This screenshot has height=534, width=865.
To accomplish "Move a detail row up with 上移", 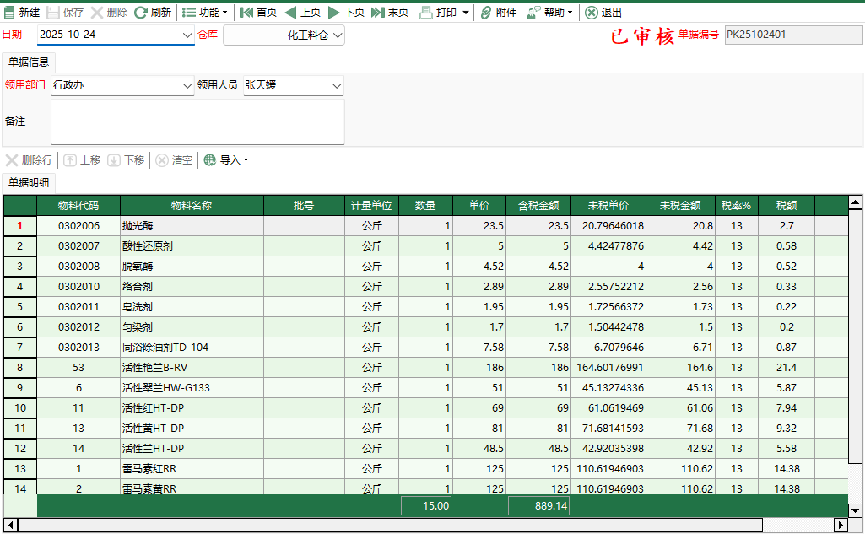I will point(82,159).
